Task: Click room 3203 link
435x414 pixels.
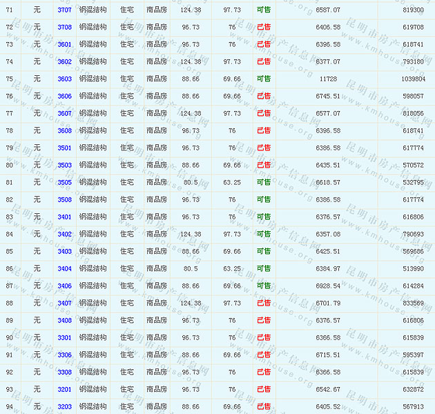Action: pyautogui.click(x=64, y=407)
